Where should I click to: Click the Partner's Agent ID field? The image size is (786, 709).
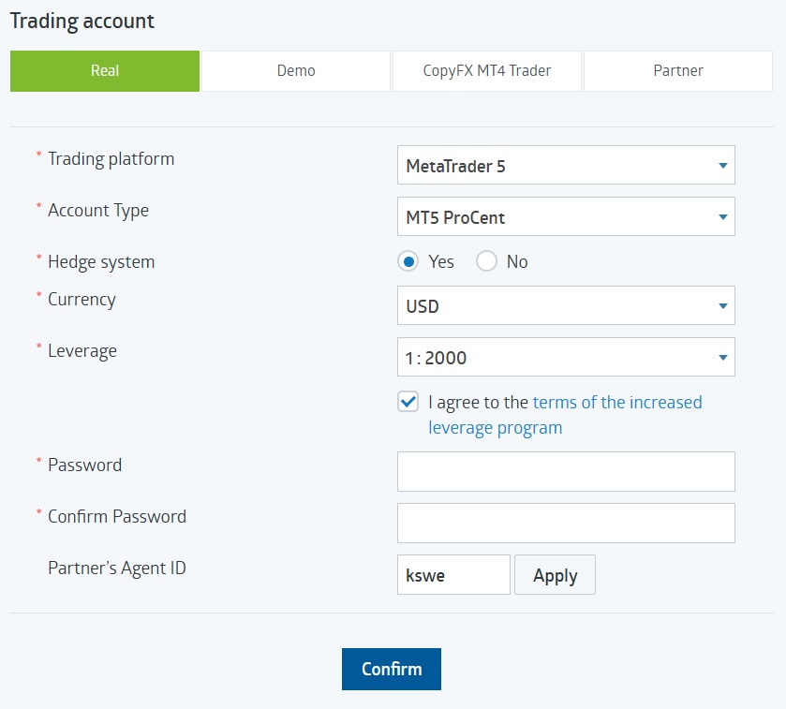coord(453,575)
